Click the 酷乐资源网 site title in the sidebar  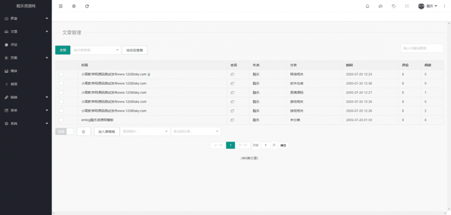26,6
